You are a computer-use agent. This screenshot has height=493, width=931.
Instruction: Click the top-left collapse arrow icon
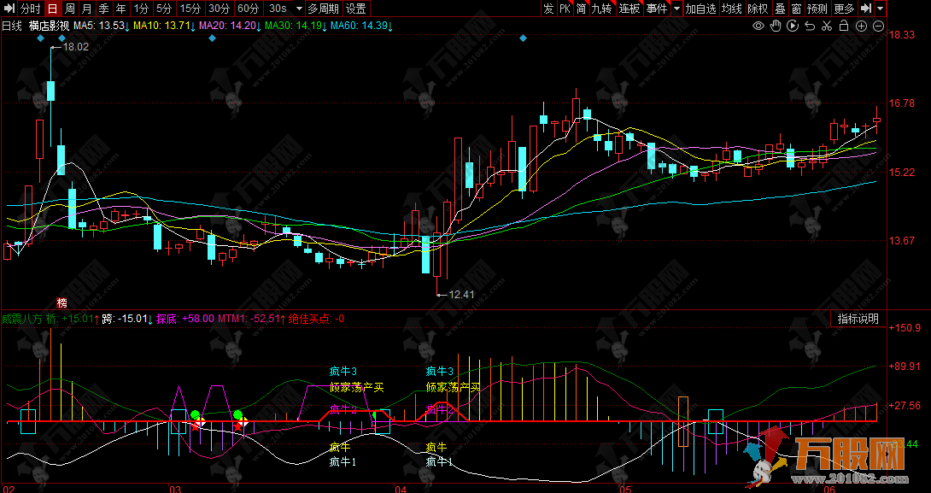9,9
